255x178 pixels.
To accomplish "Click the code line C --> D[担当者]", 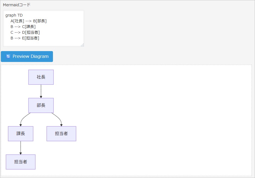I will [x=25, y=32].
